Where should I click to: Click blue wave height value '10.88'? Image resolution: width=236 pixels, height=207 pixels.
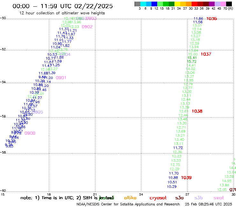tap(173, 178)
